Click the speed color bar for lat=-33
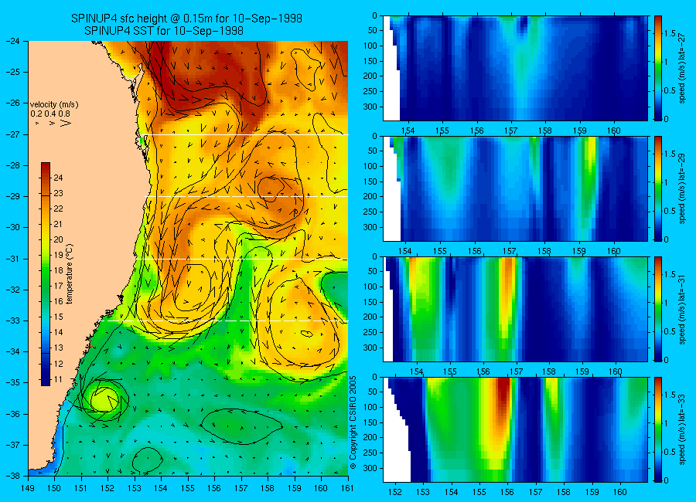696x502 pixels. [658, 429]
